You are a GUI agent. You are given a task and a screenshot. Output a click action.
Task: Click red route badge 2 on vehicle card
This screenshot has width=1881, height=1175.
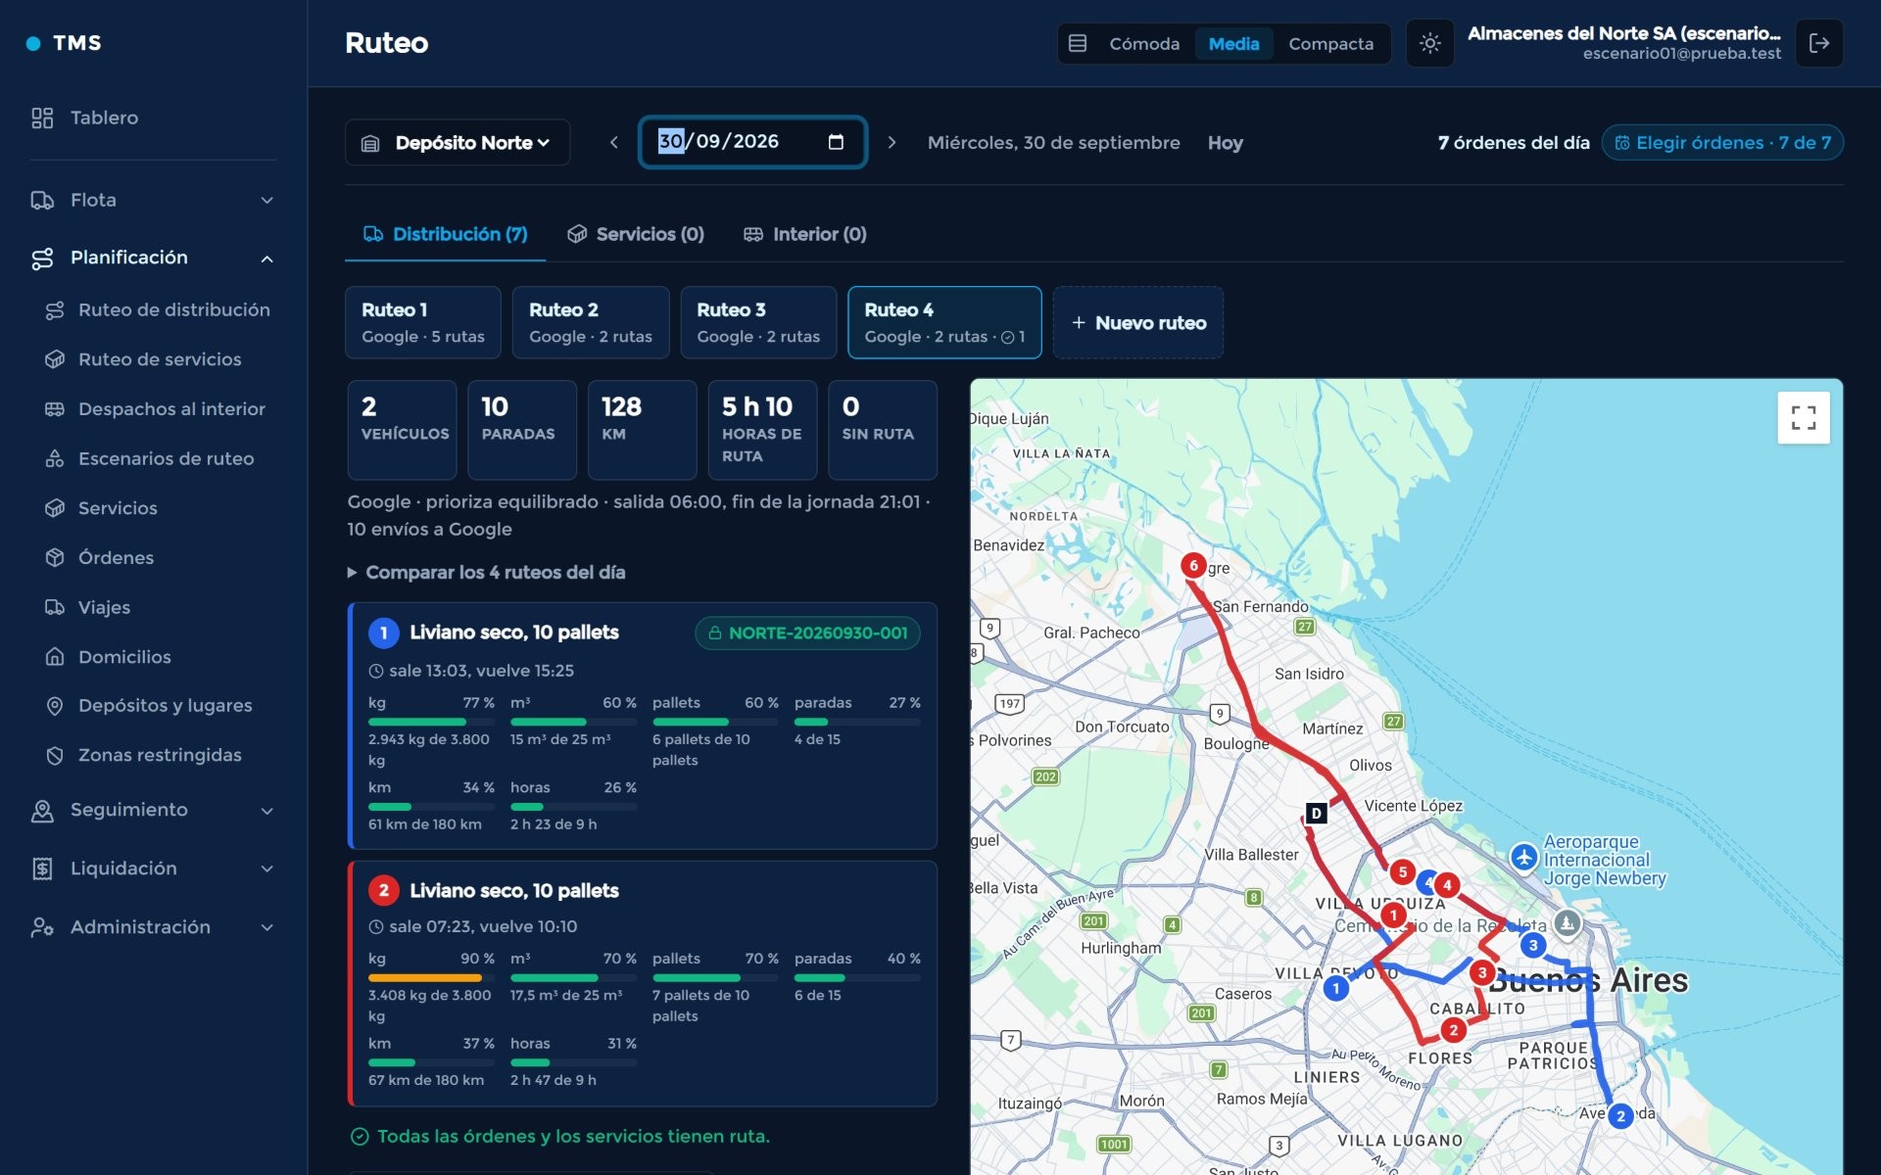[x=383, y=890]
